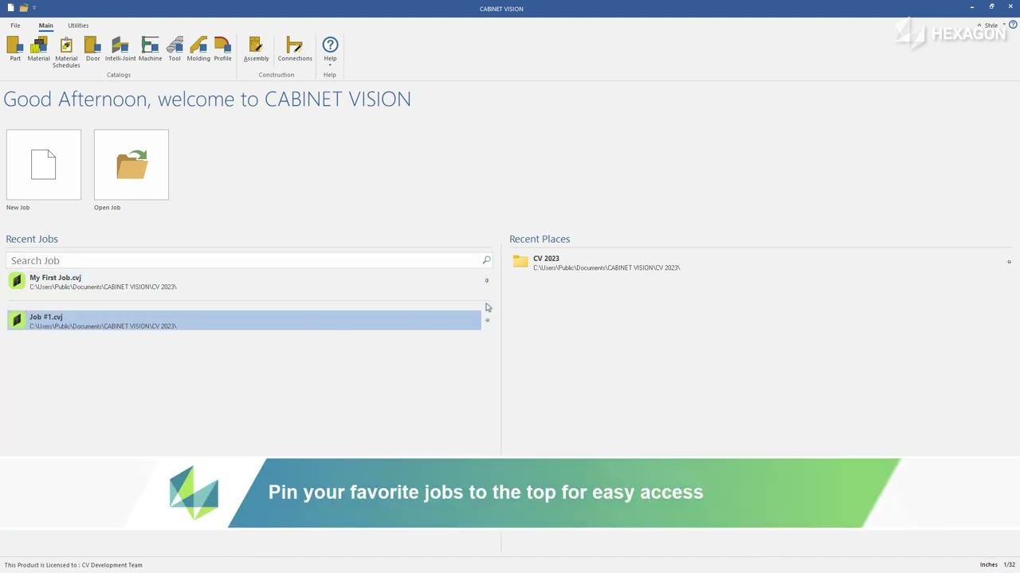Expand the quick access toolbar customize arrow
1020x573 pixels.
pyautogui.click(x=34, y=8)
